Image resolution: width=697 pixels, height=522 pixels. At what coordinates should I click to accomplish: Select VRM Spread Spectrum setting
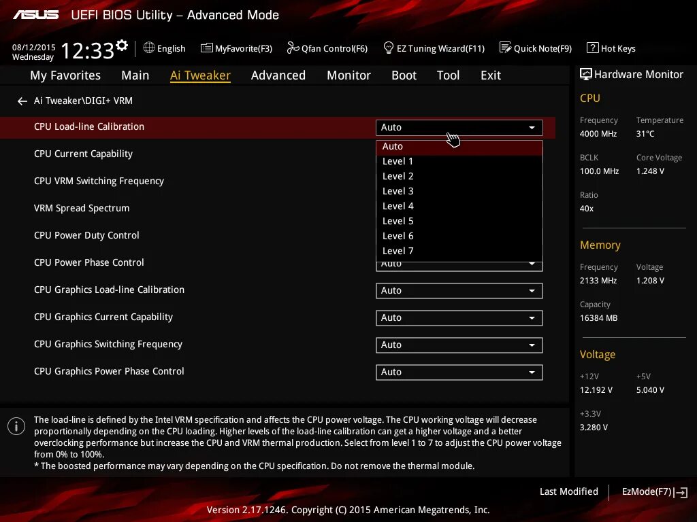82,208
